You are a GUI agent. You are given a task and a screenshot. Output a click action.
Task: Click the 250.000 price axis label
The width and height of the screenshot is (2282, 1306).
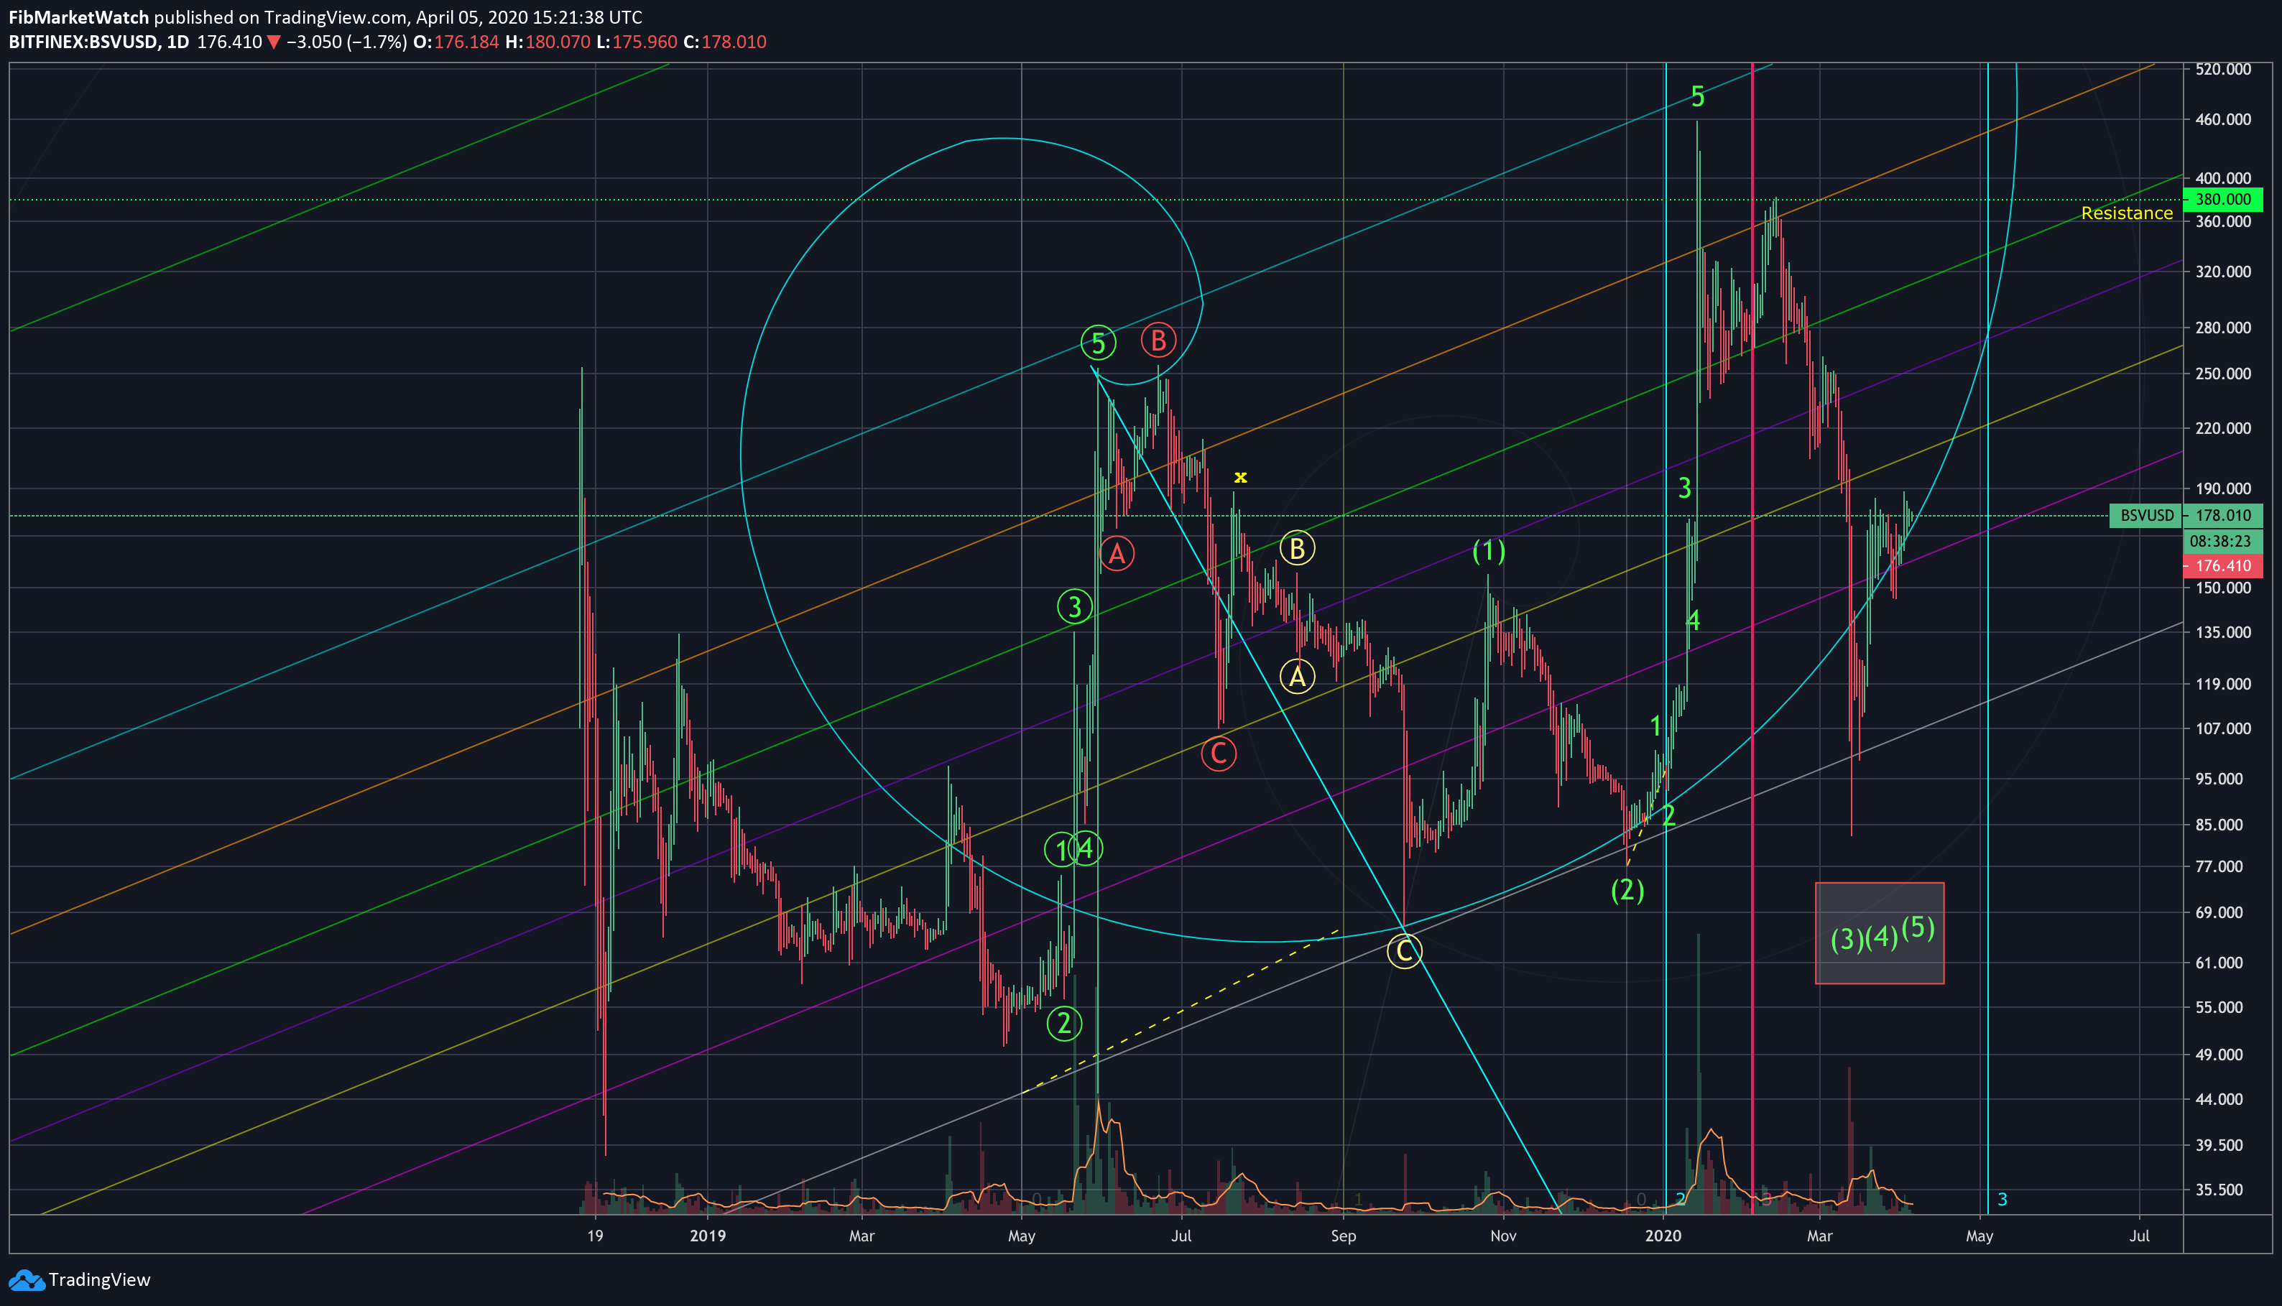[x=2223, y=374]
